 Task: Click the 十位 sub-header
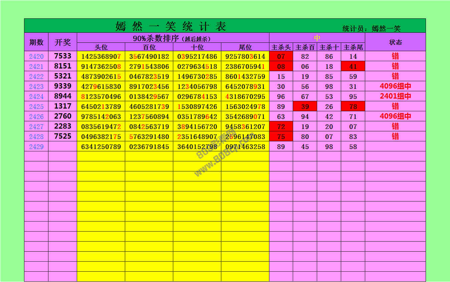point(197,47)
